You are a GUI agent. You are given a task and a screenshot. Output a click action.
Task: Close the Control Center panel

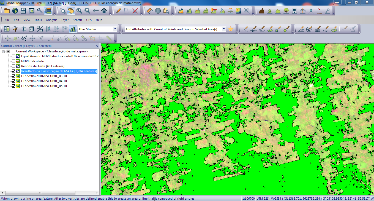tap(97, 46)
